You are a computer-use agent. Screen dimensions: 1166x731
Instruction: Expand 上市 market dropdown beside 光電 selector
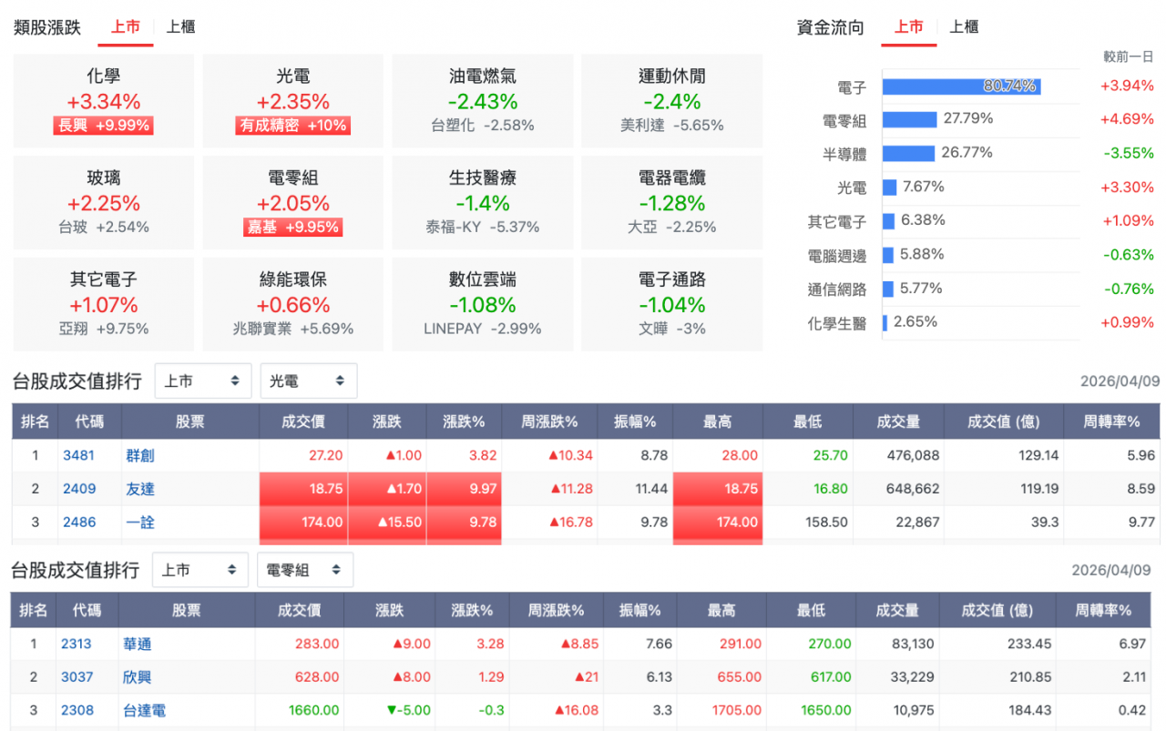pos(202,381)
